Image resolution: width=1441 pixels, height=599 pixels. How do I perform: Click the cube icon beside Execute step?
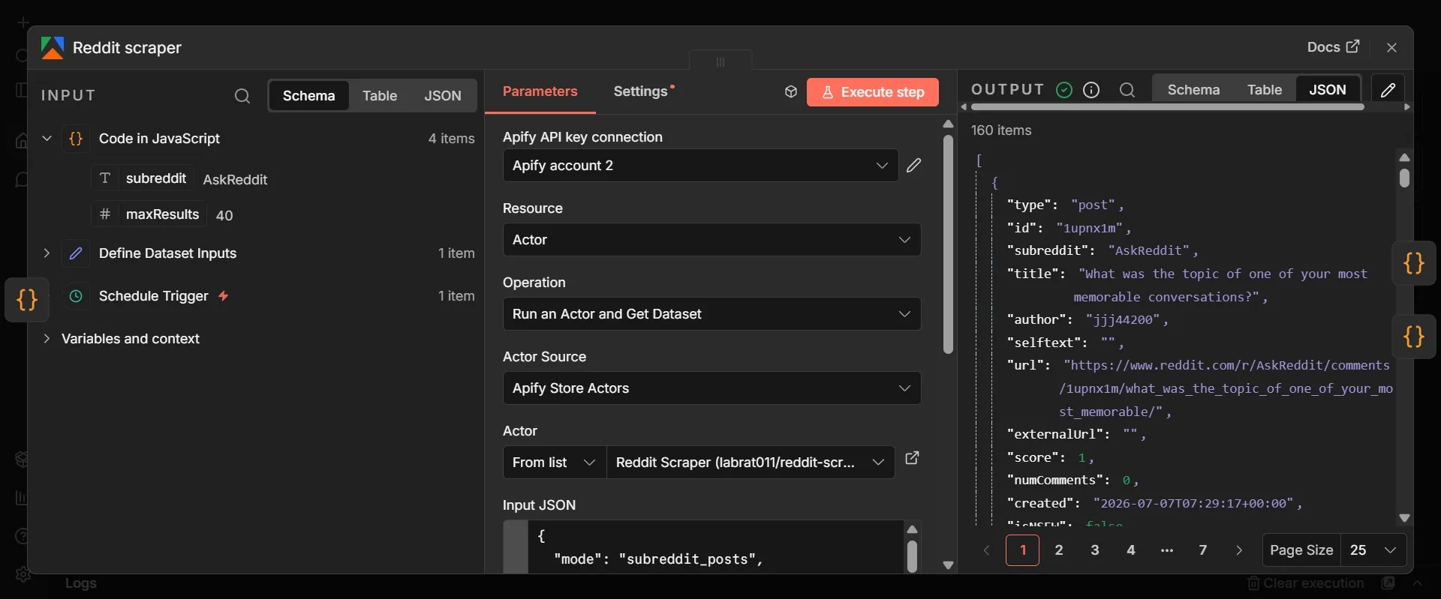[x=790, y=91]
